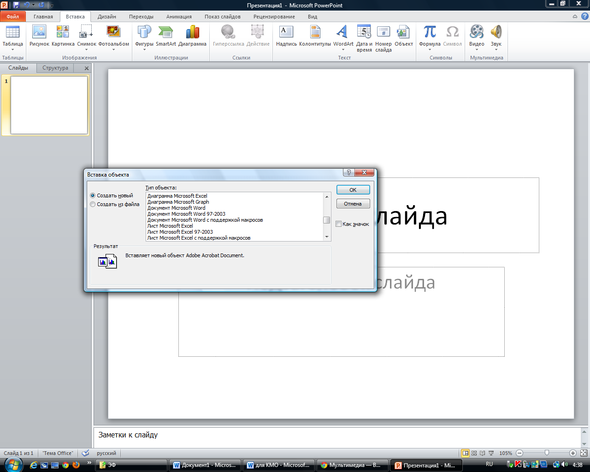
Task: Insert clip art via the Картинка icon
Action: pos(63,36)
